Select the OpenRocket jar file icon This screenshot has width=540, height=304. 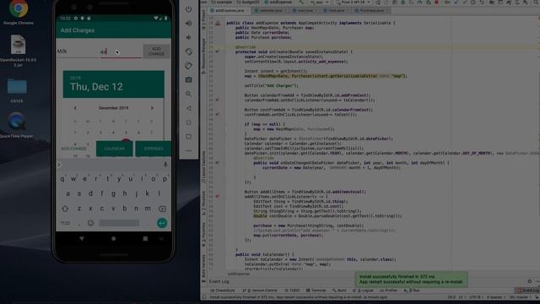click(x=18, y=45)
